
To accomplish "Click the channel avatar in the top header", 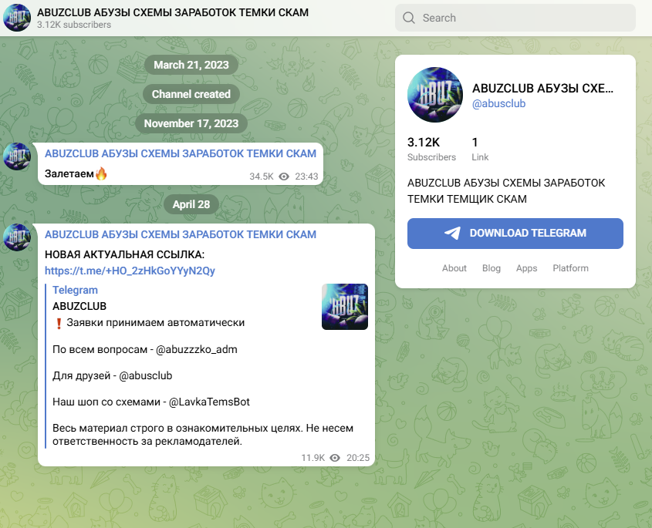I will [x=17, y=18].
